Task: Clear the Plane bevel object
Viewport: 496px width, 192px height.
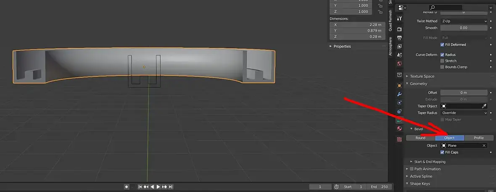Action: tap(484, 145)
